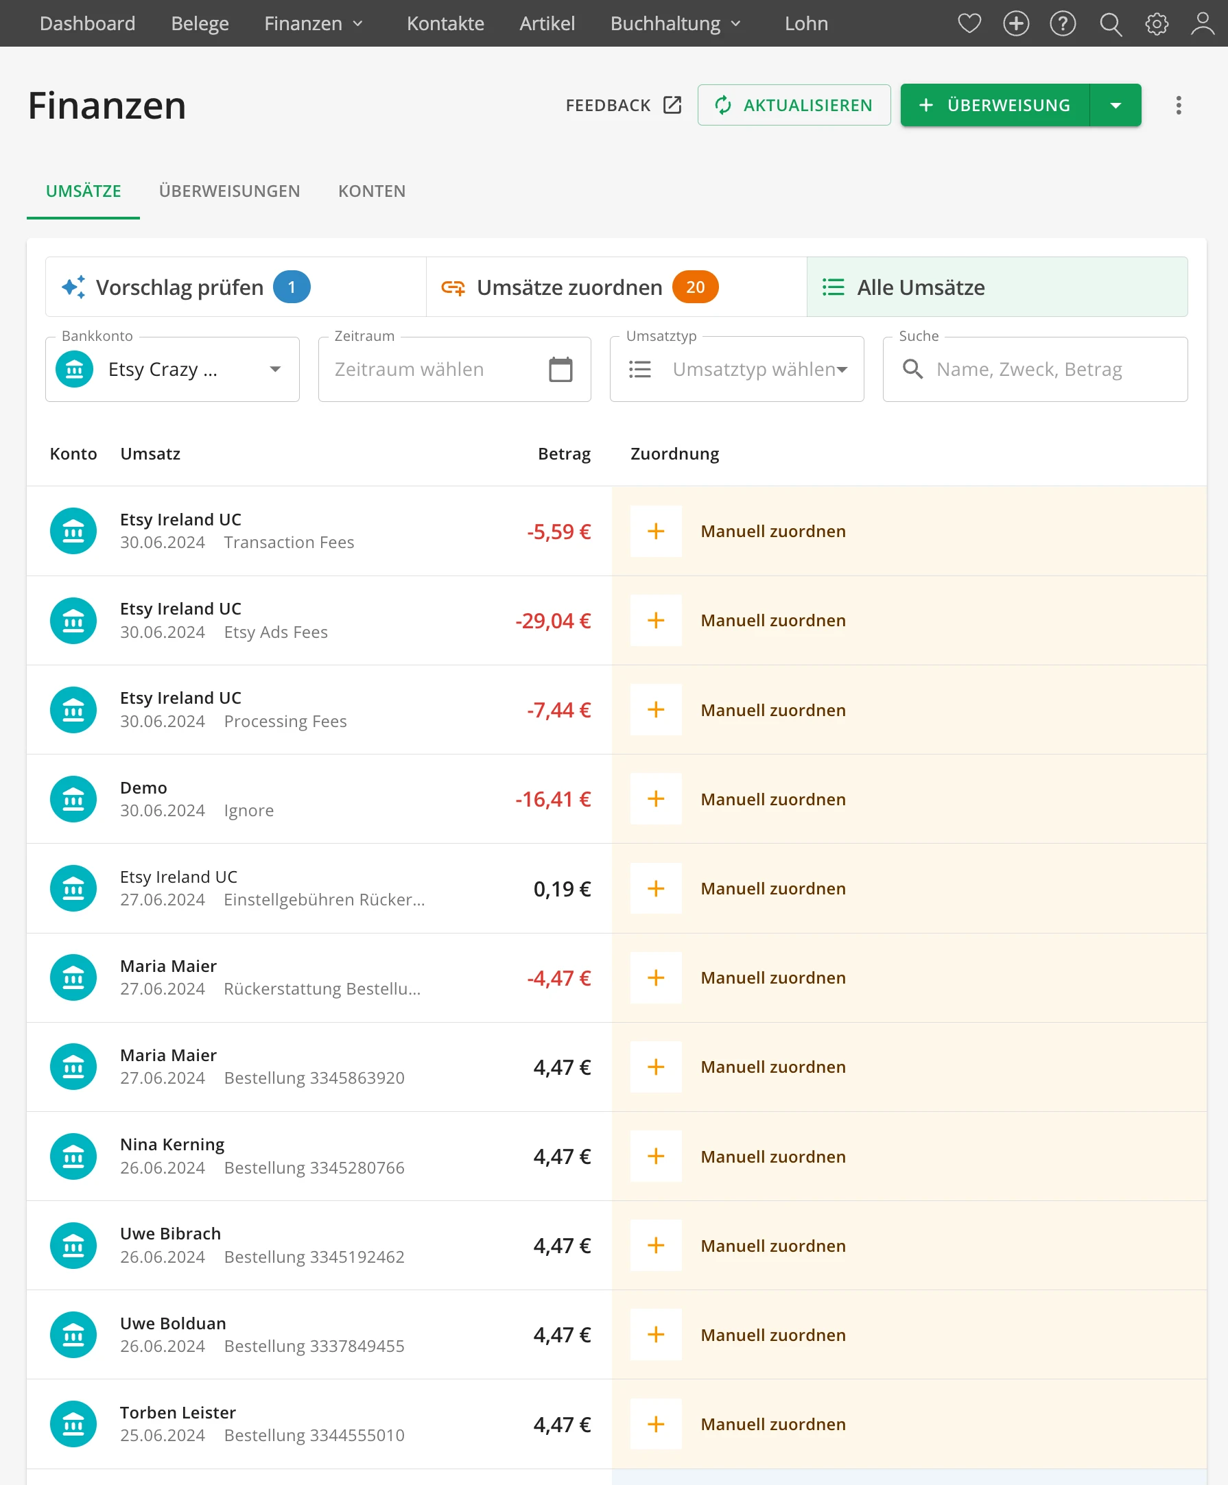Image resolution: width=1228 pixels, height=1485 pixels.
Task: Click the Aktualisieren button
Action: pos(794,106)
